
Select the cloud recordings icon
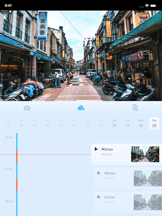point(81,108)
